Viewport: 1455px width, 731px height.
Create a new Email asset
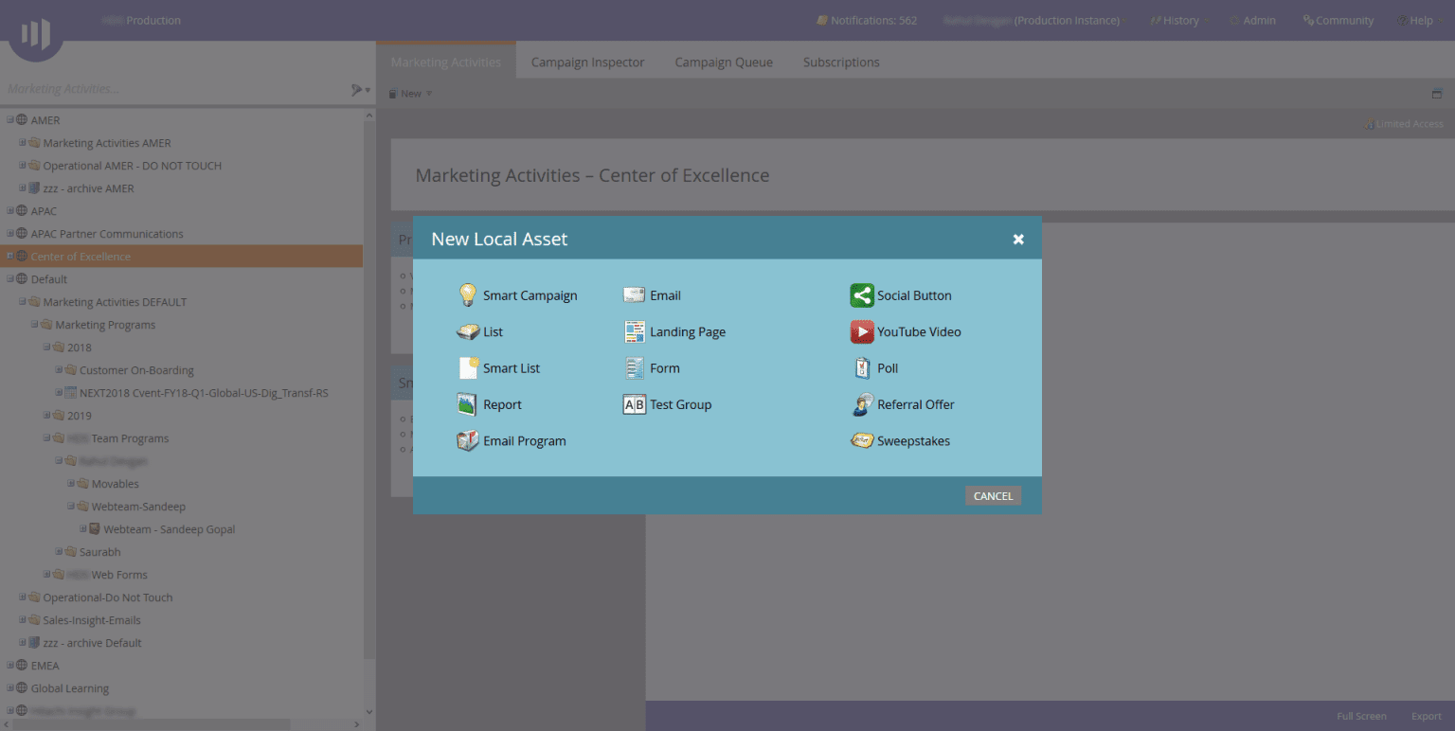pyautogui.click(x=665, y=294)
